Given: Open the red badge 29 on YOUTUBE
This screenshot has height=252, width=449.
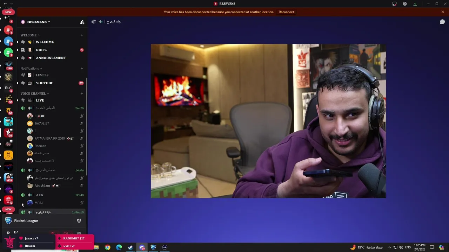Looking at the screenshot, I should point(81,83).
